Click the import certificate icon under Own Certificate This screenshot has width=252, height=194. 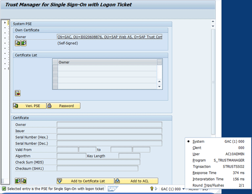pyautogui.click(x=18, y=43)
